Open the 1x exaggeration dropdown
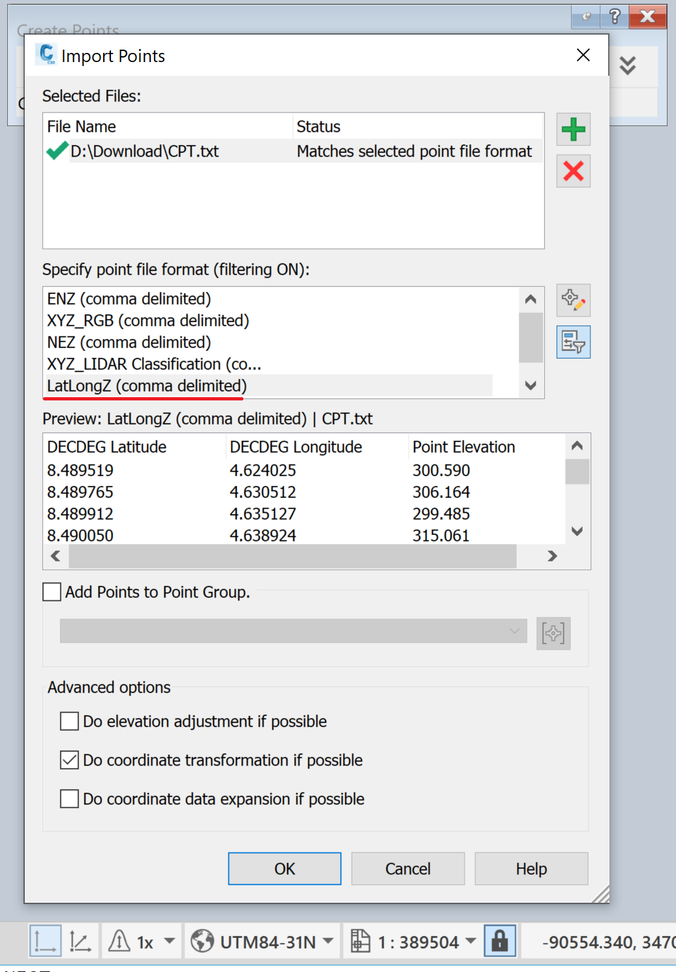Image resolution: width=676 pixels, height=972 pixels. 170,941
